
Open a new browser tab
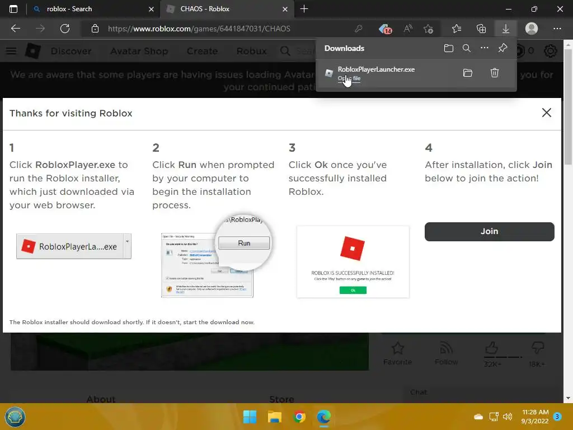304,9
